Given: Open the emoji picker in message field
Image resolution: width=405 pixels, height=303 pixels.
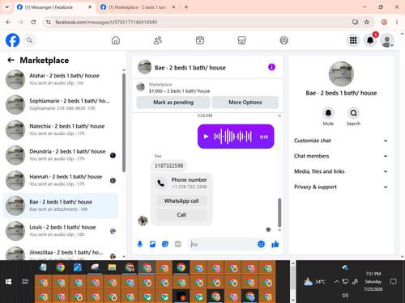Looking at the screenshot, I should tap(261, 244).
